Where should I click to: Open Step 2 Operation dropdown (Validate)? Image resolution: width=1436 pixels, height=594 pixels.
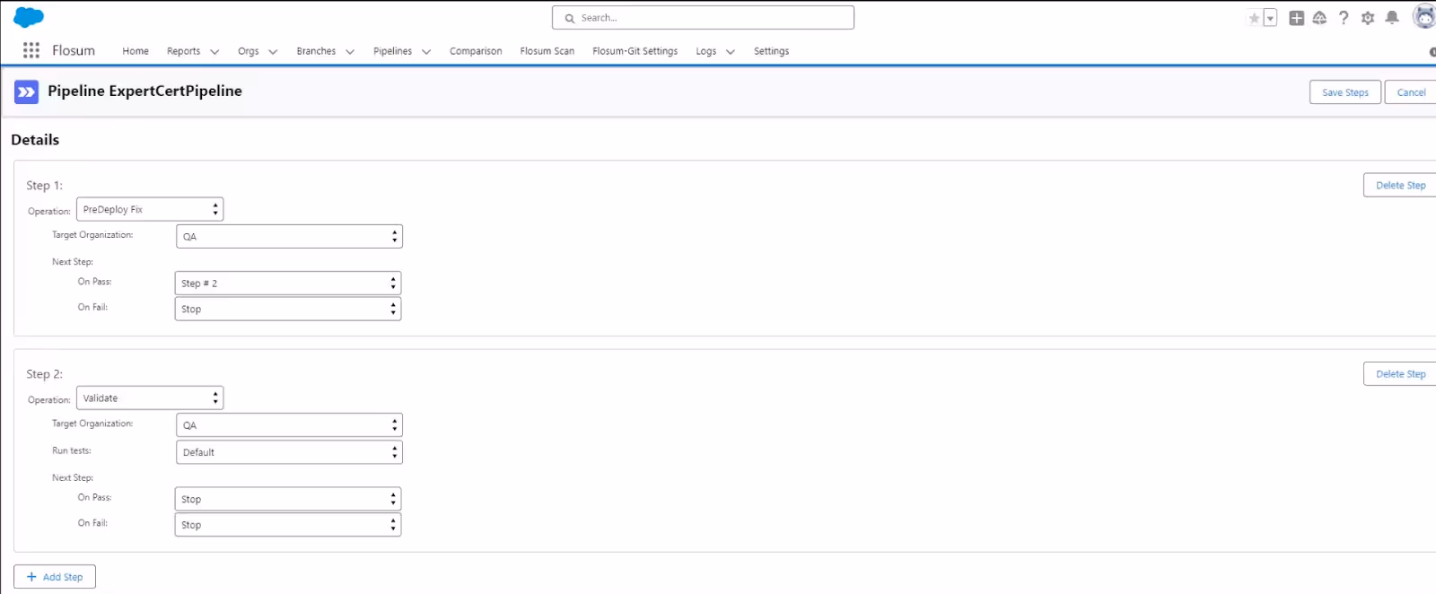150,397
